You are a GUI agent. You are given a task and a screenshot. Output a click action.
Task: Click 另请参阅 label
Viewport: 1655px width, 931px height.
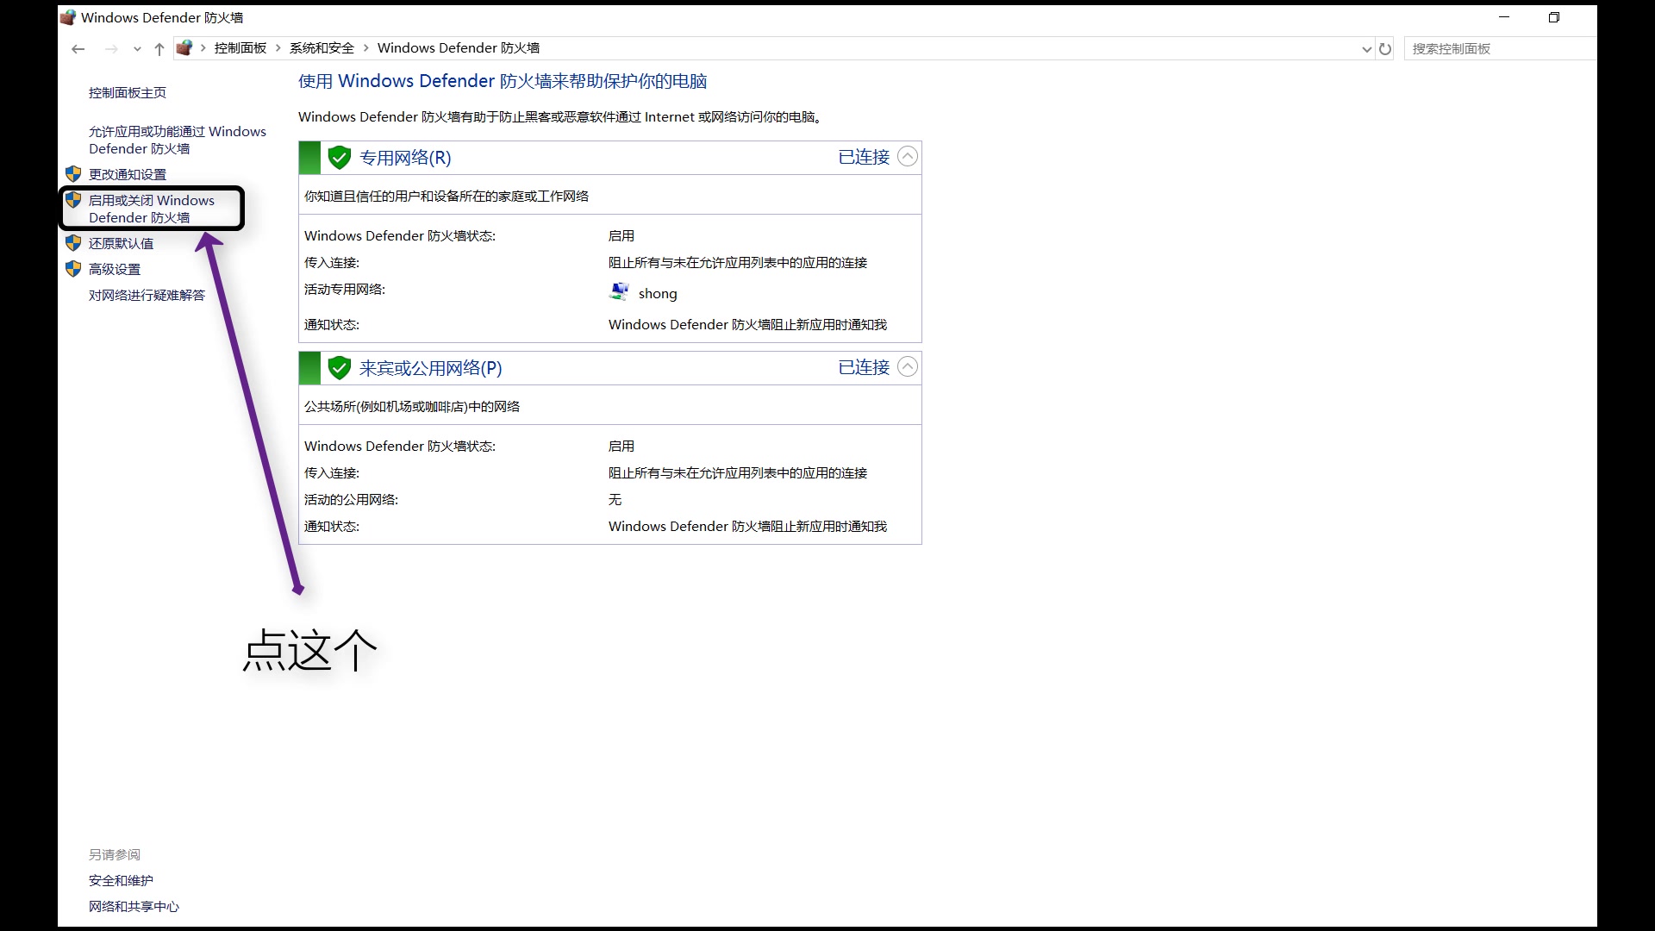point(115,855)
